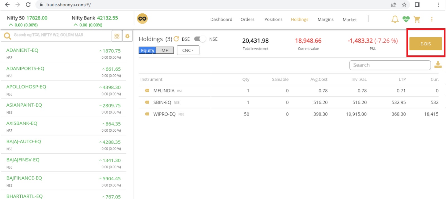
Task: Click SBIN-EQ LTP 532.95
Action: 399,102
